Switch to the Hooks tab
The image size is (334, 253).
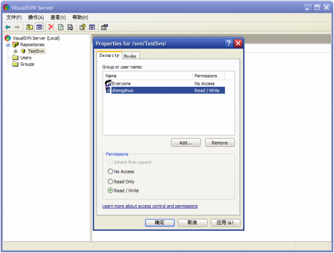tap(130, 56)
